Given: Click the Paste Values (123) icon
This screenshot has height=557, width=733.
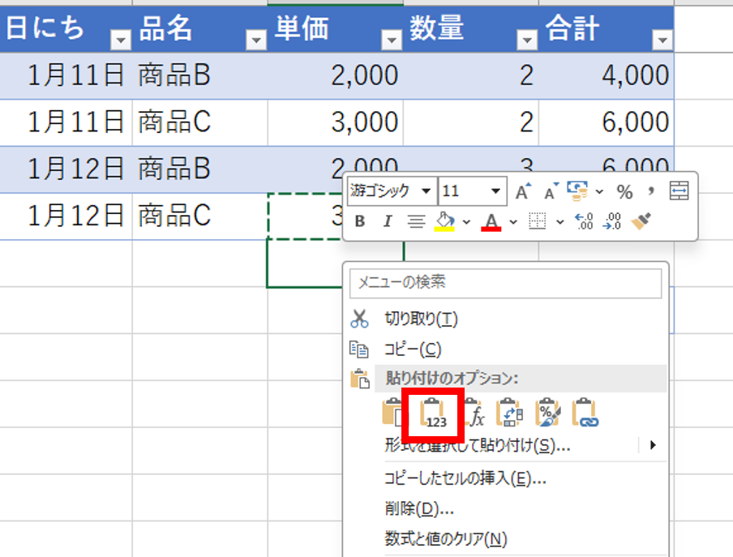Looking at the screenshot, I should point(436,413).
